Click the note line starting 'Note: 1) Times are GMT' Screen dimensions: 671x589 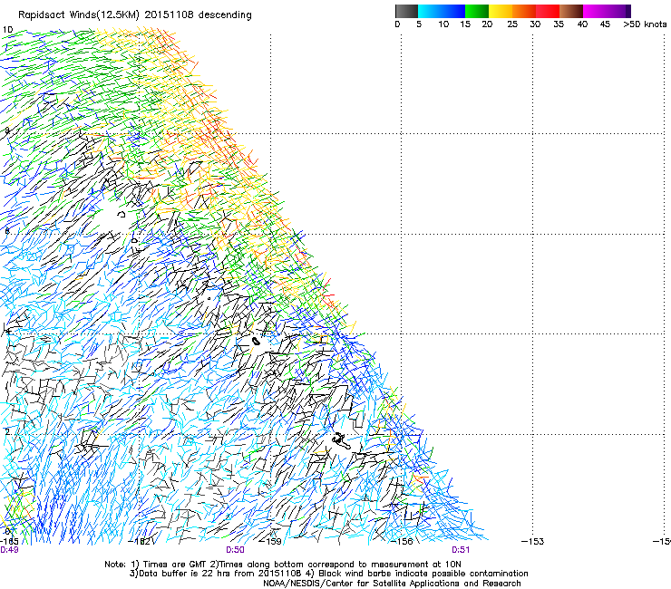click(x=283, y=565)
